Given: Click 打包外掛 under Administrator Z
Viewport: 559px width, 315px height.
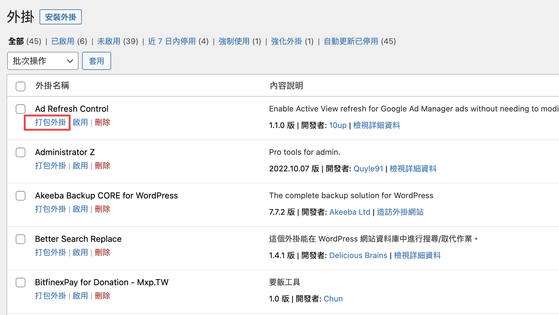Looking at the screenshot, I should click(50, 166).
